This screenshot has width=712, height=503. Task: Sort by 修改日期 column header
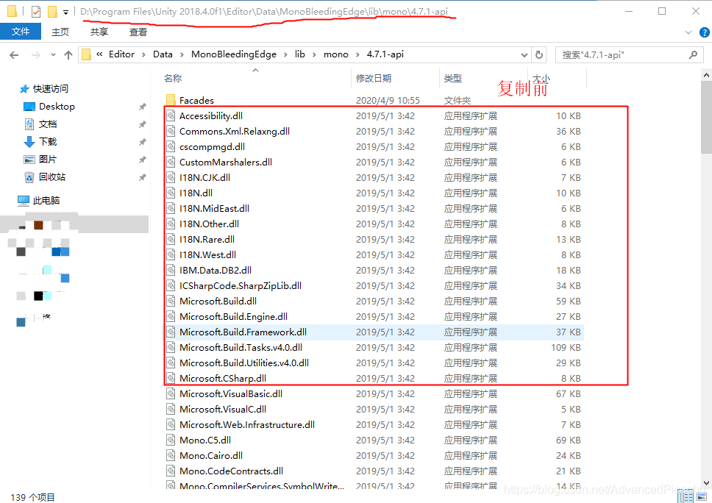[373, 79]
